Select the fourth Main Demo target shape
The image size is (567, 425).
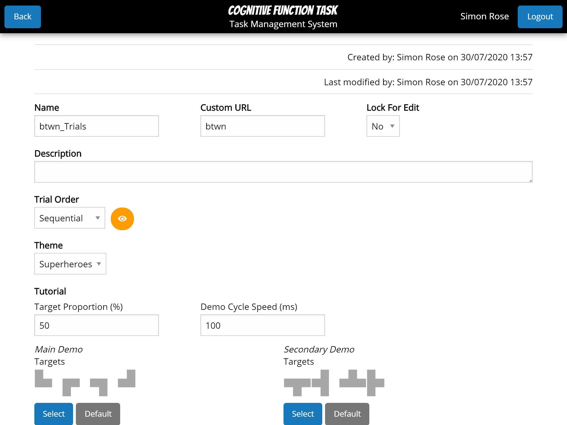(127, 379)
